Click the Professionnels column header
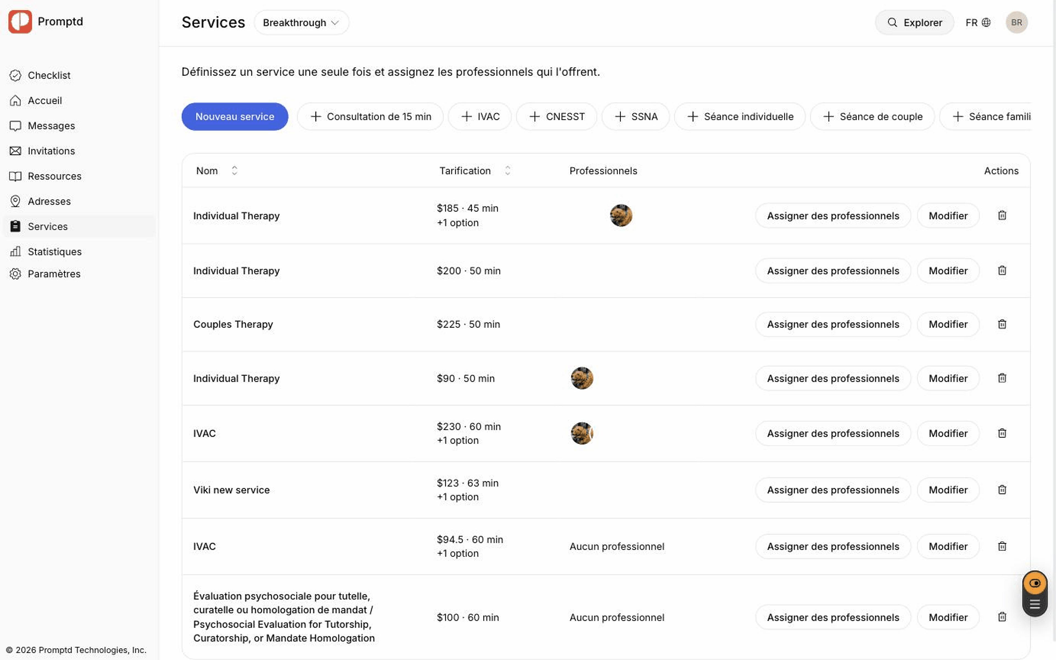This screenshot has width=1056, height=660. point(603,171)
